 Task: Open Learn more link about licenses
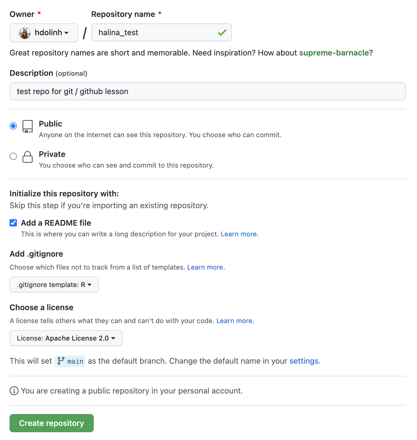(235, 321)
